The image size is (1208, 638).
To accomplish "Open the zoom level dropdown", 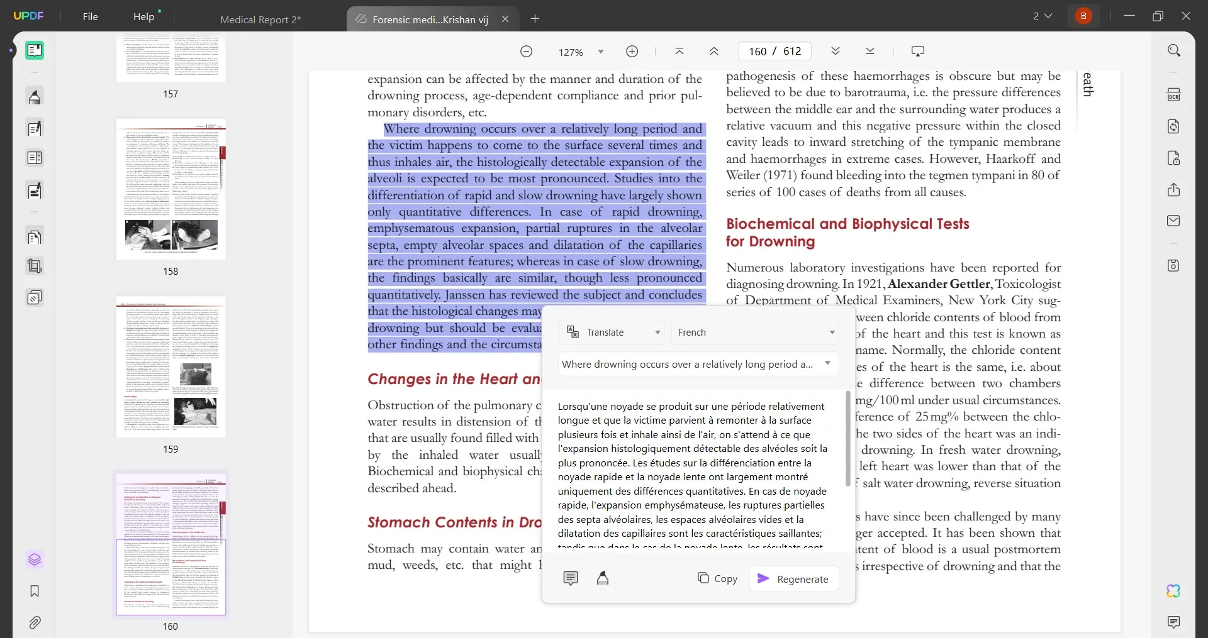I will click(600, 52).
